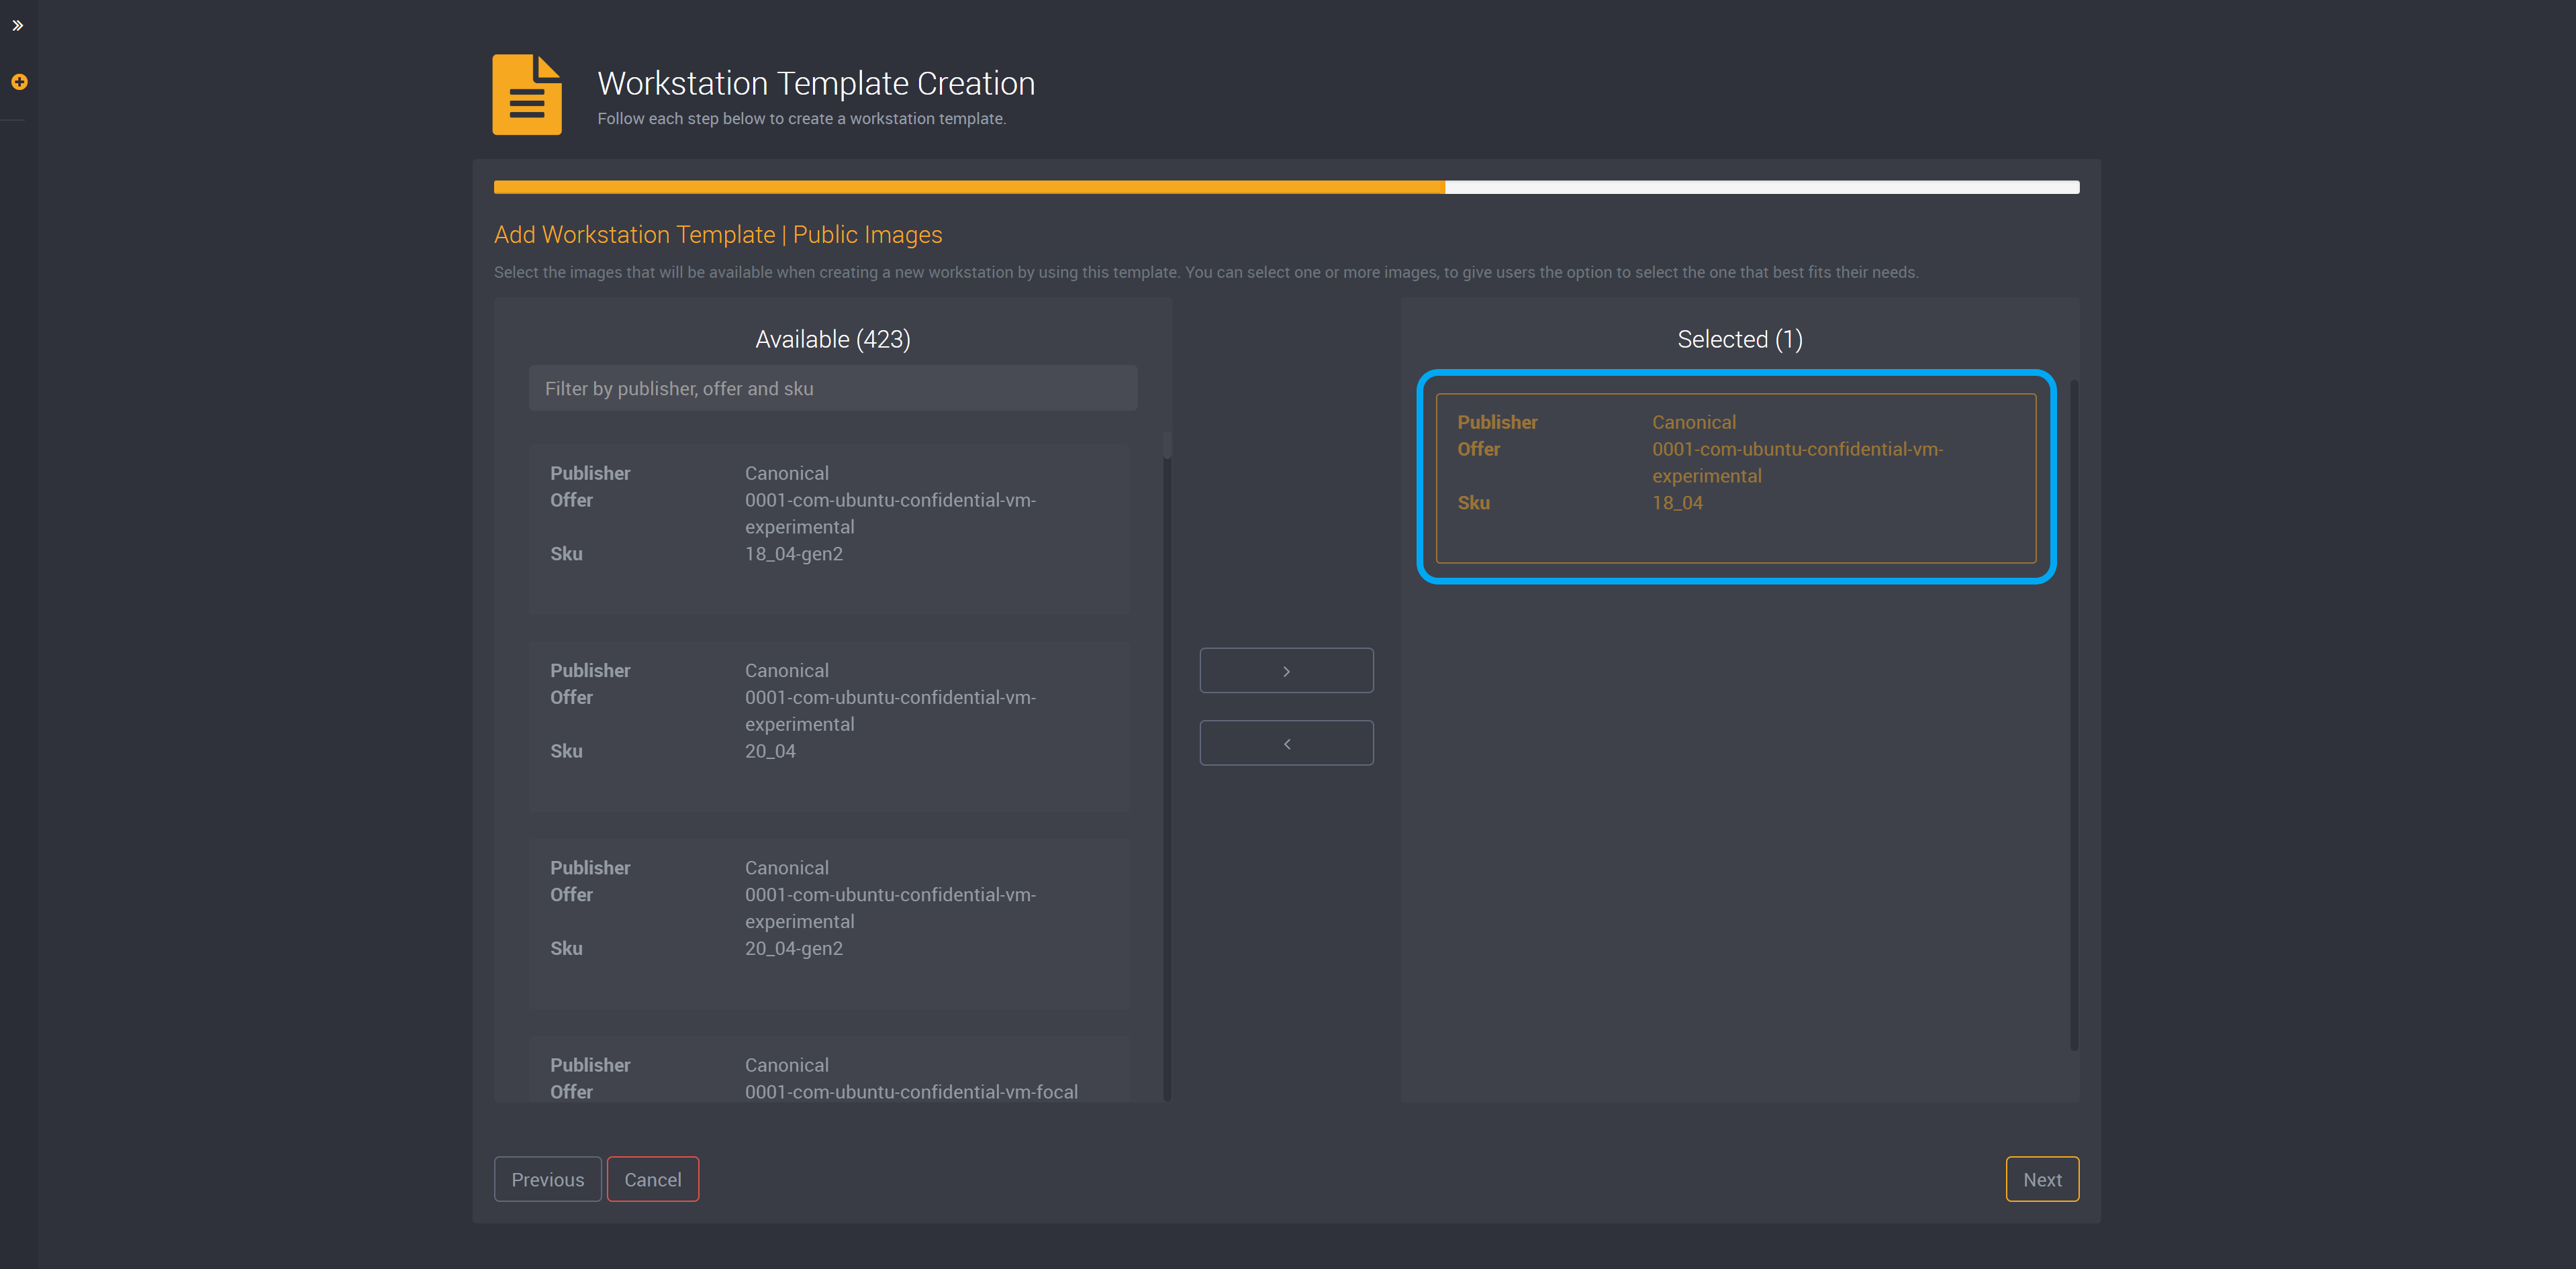Click the Available list scrollbar
Image resolution: width=2576 pixels, height=1269 pixels.
tap(1167, 766)
